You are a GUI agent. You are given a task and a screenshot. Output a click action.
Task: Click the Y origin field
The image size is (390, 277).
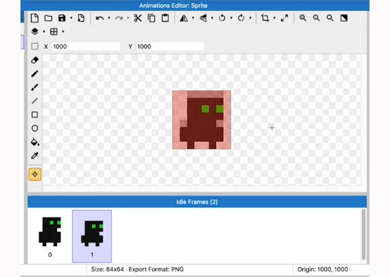[170, 47]
